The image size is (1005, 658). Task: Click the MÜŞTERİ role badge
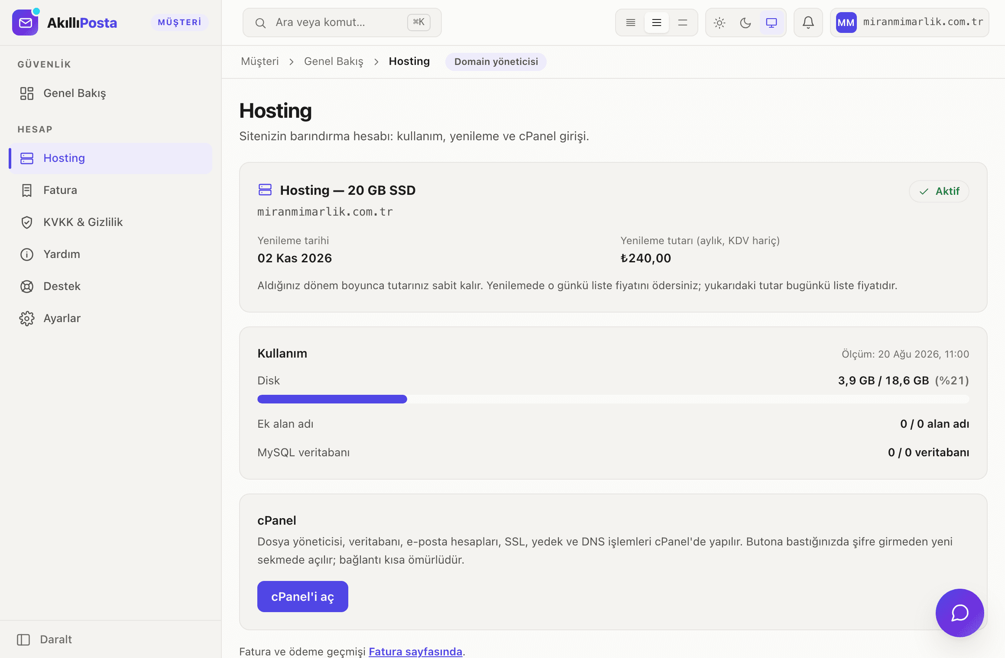click(x=179, y=23)
